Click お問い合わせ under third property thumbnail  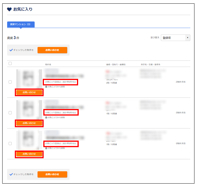pos(29,154)
